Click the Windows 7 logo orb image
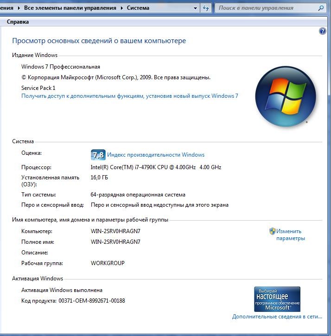331x336 pixels. point(285,97)
